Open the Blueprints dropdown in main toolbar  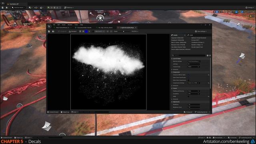tap(36, 8)
